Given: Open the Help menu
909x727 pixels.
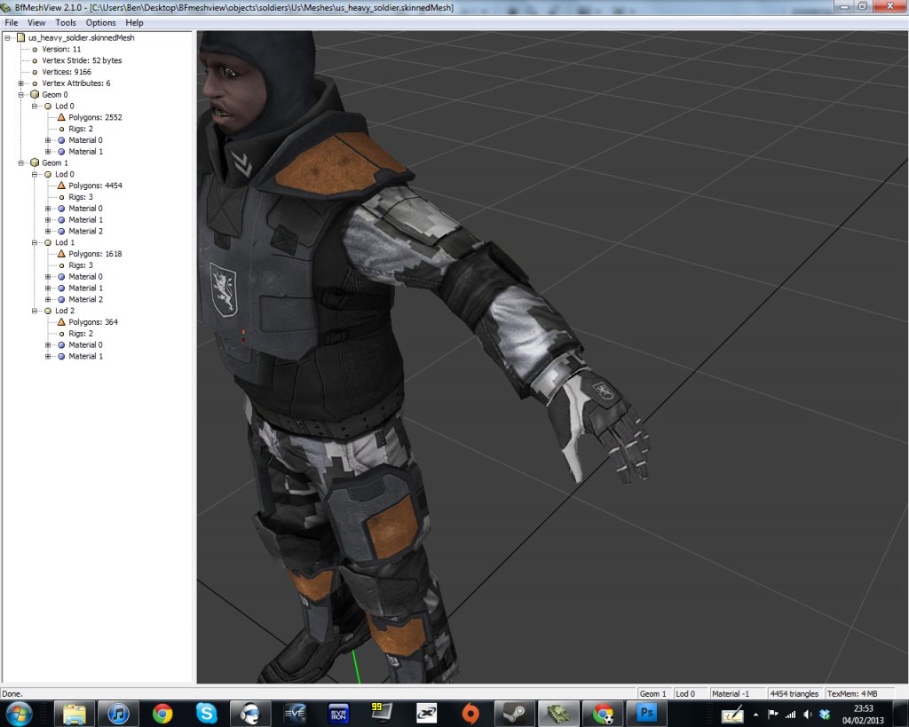Looking at the screenshot, I should 134,22.
